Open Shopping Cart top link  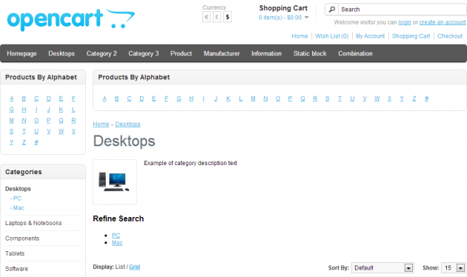pyautogui.click(x=411, y=36)
